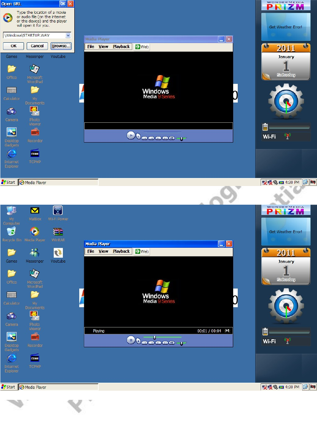Click the 00:01 / 00:04 elapsed time text
Screen dimensions: 317x433
[209, 331]
